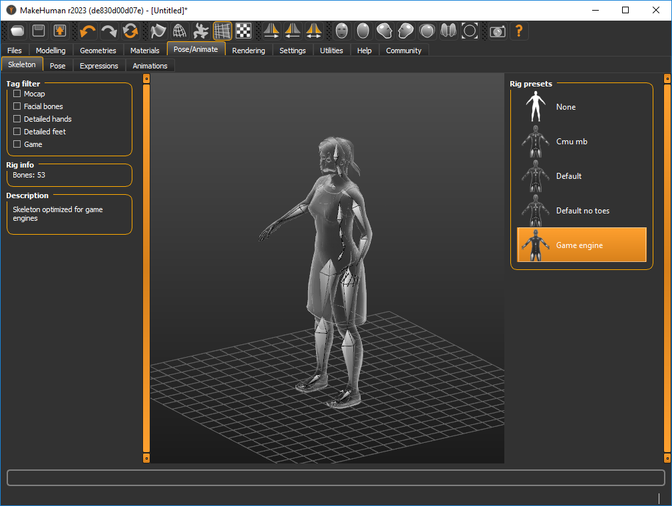Screen dimensions: 672x506
Task: Toggle the pose figure icon
Action: click(200, 31)
